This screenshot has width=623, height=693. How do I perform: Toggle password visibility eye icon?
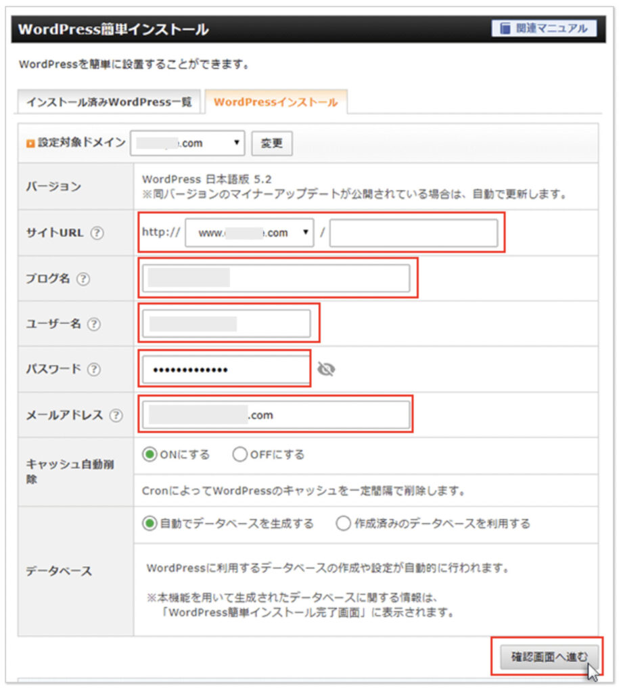click(x=326, y=369)
